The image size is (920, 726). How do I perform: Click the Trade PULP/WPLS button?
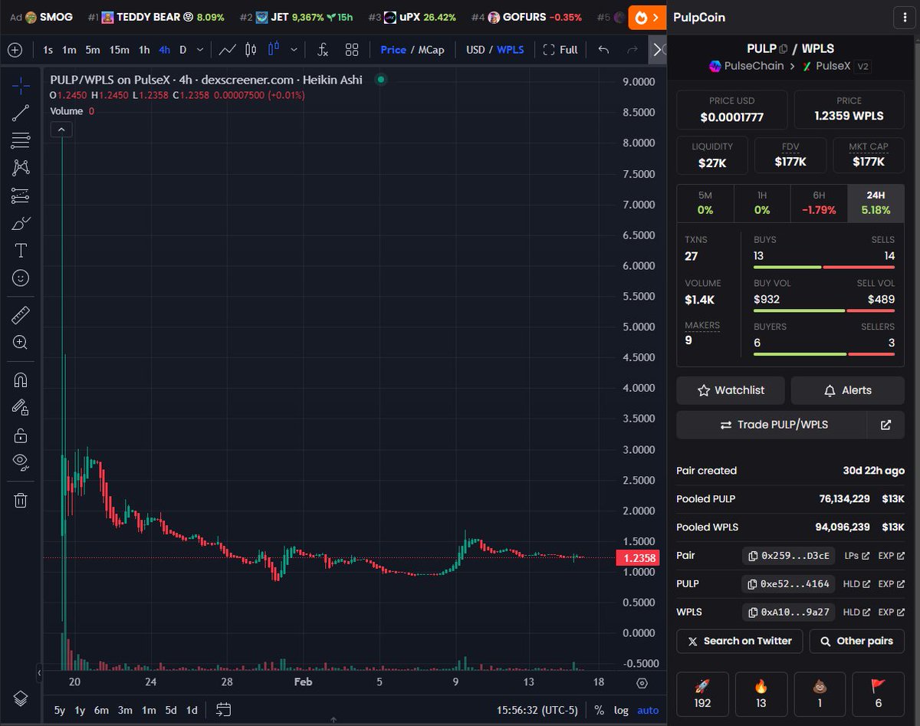pyautogui.click(x=771, y=425)
